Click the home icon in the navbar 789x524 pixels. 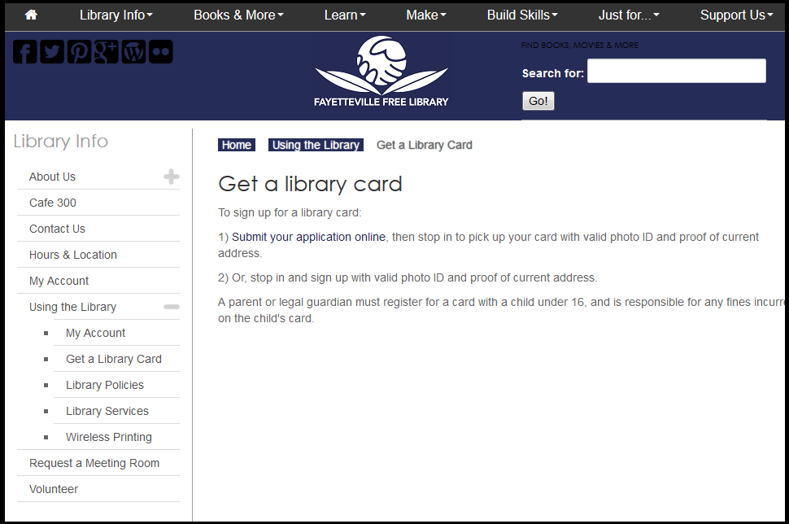click(31, 15)
